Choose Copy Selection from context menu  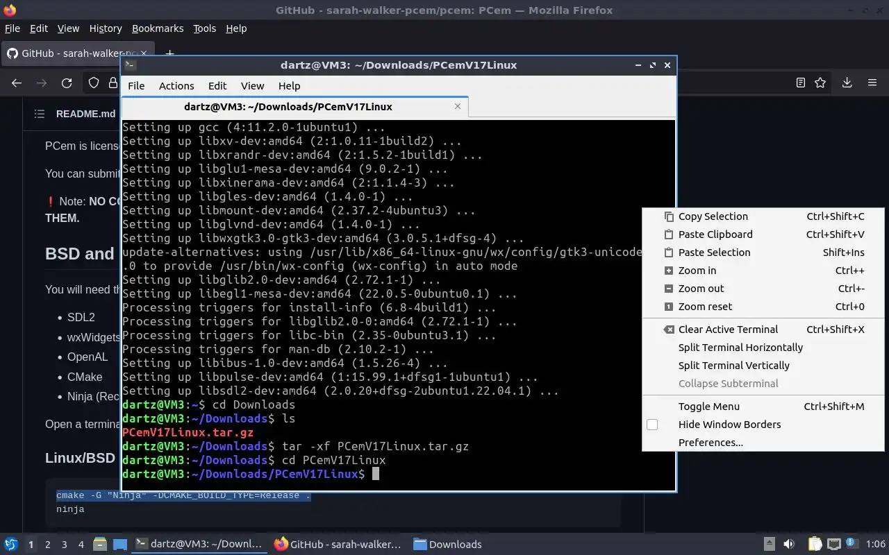[x=763, y=216]
